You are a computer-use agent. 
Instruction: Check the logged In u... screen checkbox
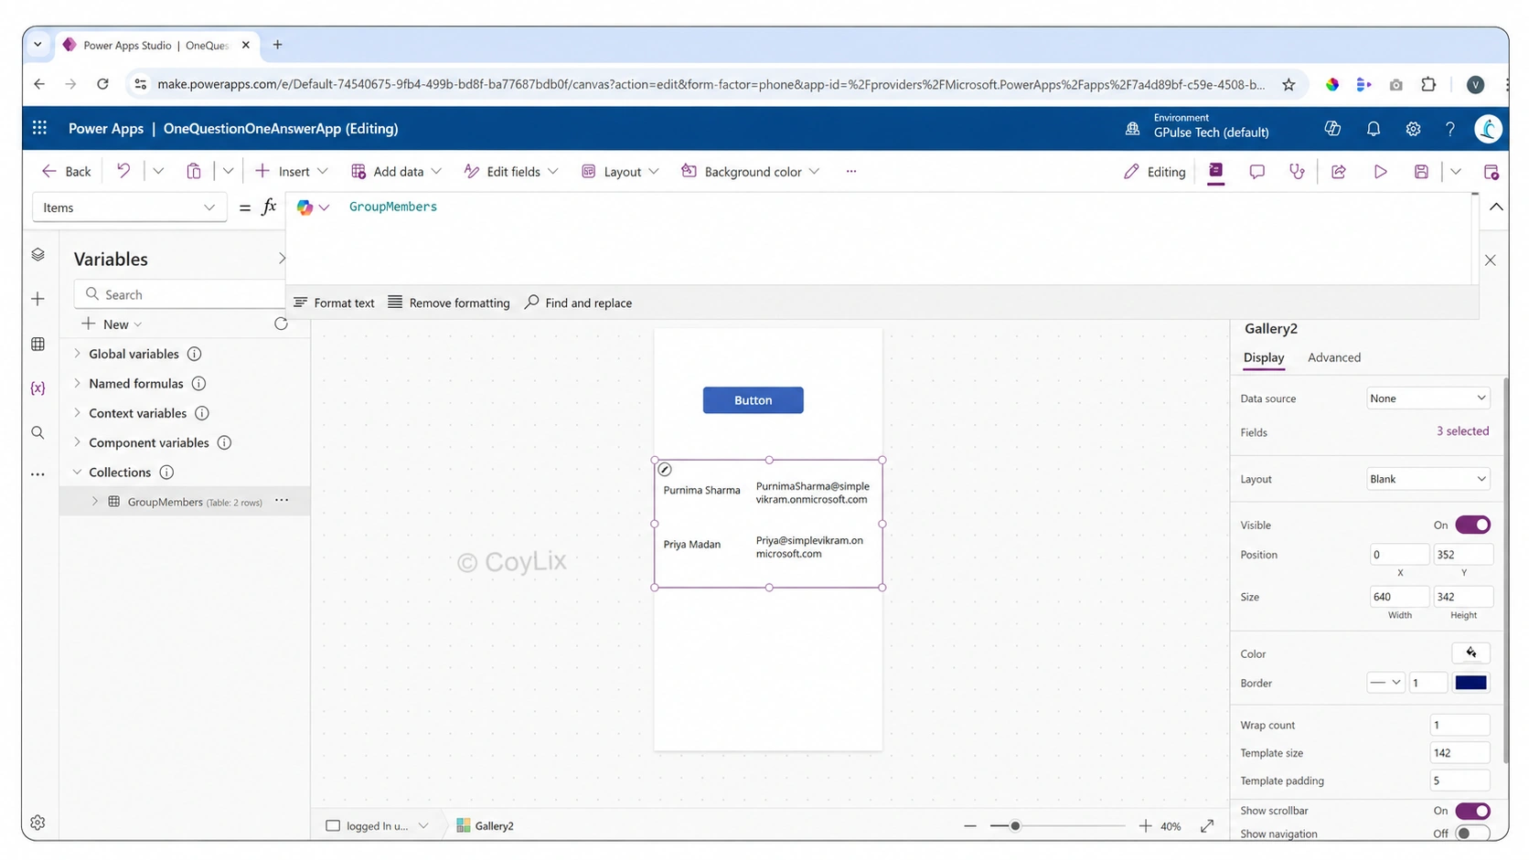(333, 825)
